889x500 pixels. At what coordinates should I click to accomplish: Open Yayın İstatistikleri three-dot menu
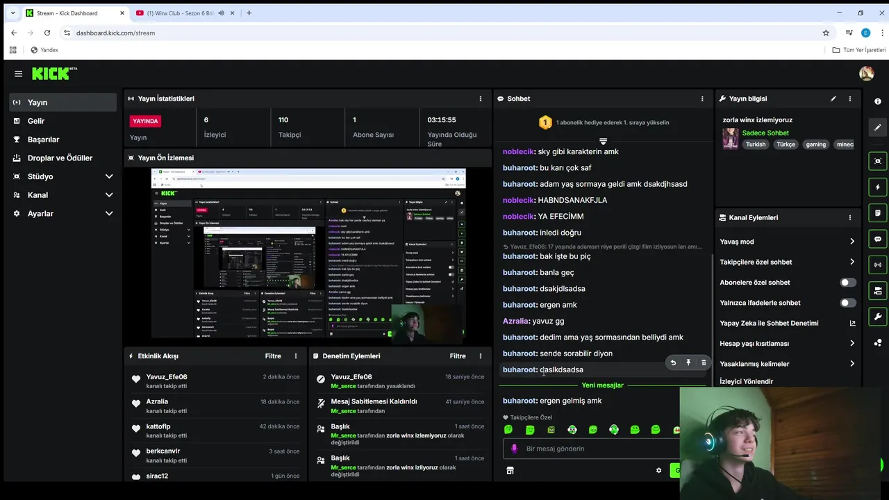point(480,99)
